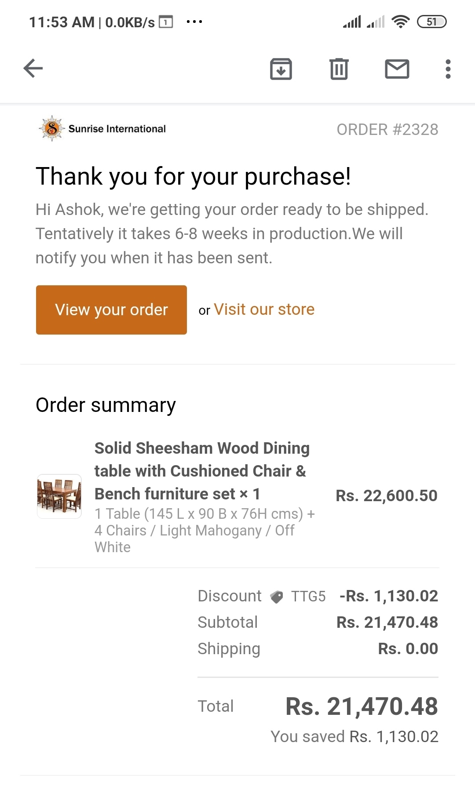Tap the Rs. 21,470.48 total amount
475x801 pixels.
[x=362, y=706]
